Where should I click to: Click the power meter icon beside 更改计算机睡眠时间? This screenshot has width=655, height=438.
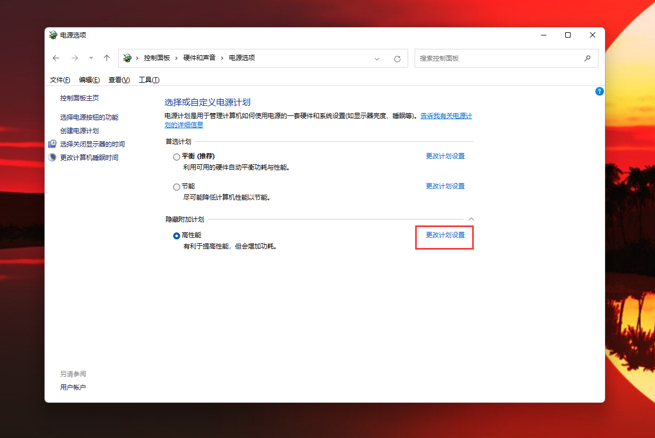click(x=52, y=157)
